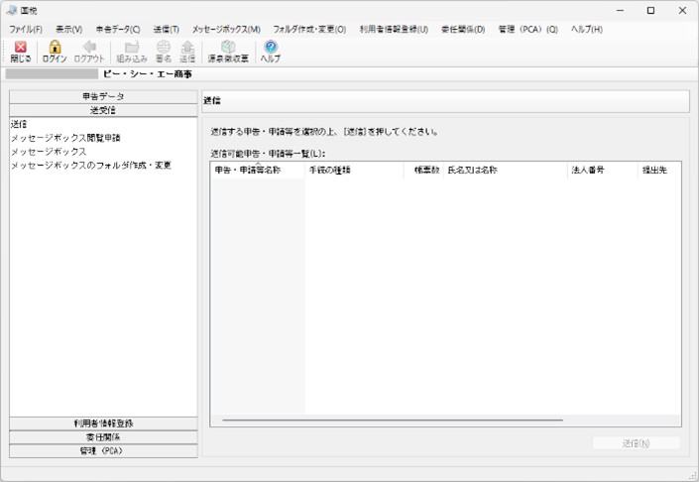Select メッセージボックスのフォルダ作成・変更 item
The width and height of the screenshot is (699, 482).
click(91, 166)
